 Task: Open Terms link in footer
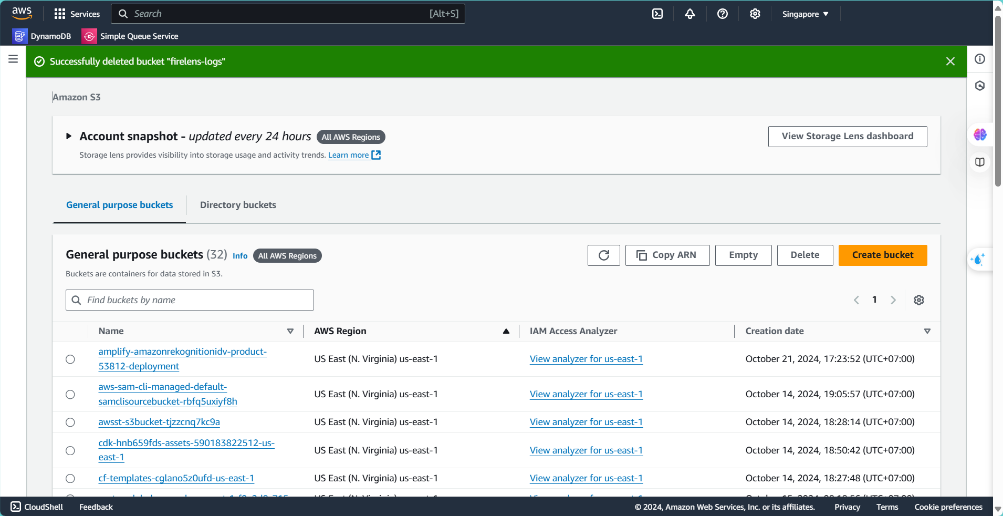(x=887, y=507)
